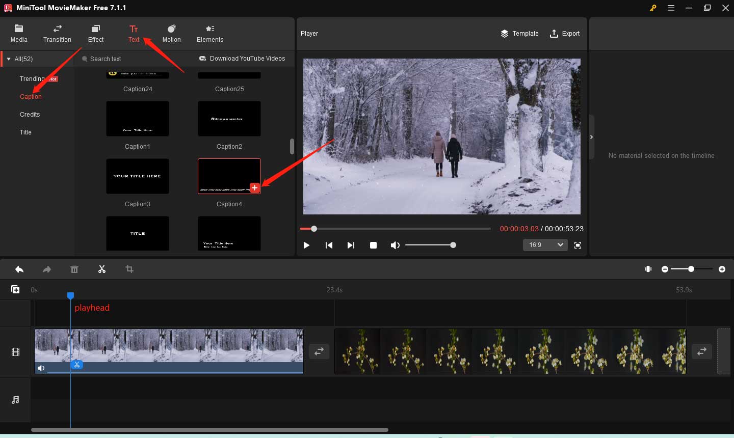Export the current project
This screenshot has height=438, width=734.
565,34
